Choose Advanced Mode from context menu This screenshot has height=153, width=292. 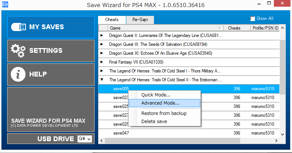point(160,103)
